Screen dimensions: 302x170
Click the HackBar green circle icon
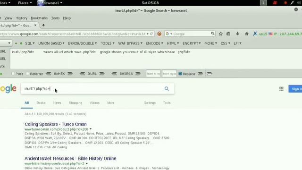[21, 43]
